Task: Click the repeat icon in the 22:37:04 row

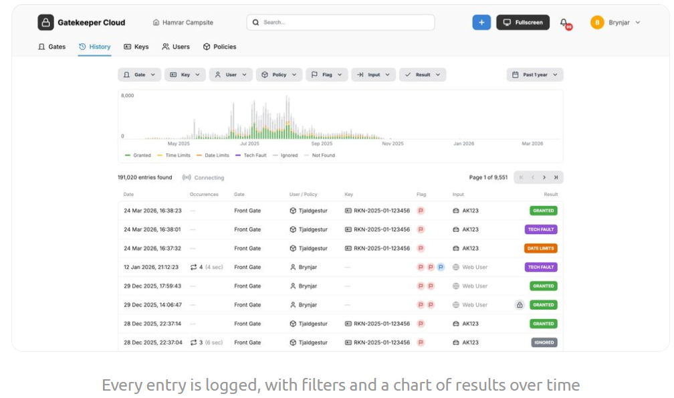Action: tap(193, 342)
